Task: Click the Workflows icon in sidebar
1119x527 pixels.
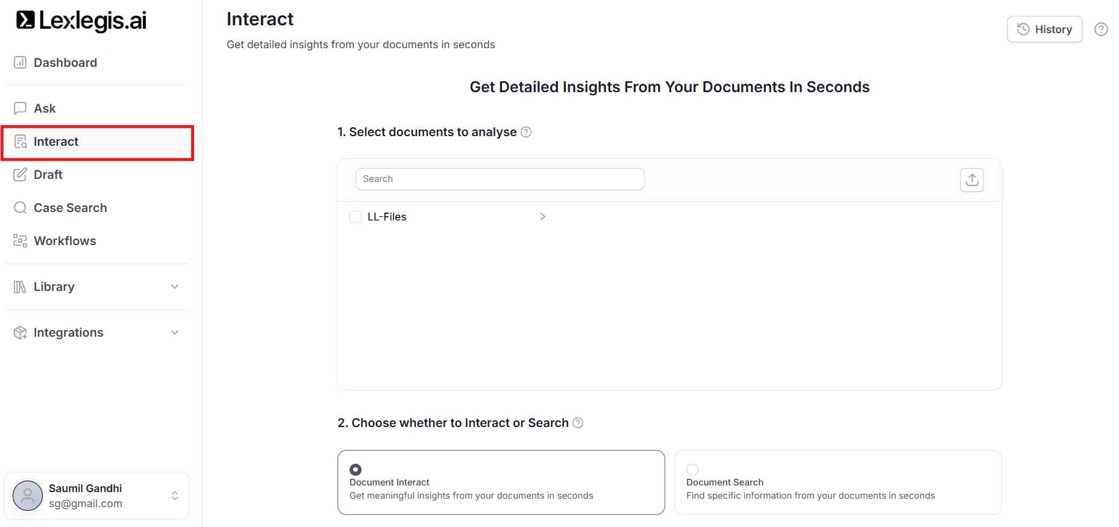Action: 20,241
